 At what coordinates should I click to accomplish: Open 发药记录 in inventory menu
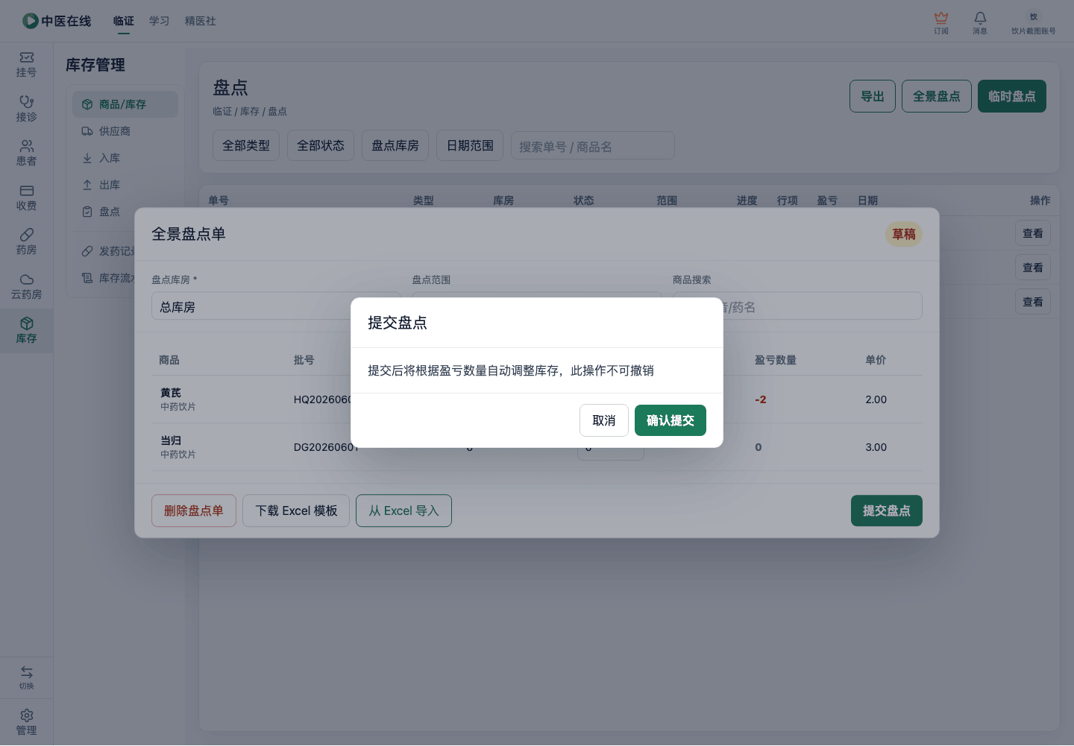click(109, 251)
